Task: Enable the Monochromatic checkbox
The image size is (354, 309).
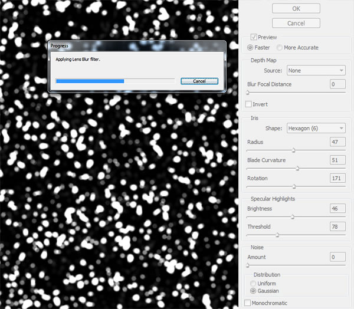Action: coord(247,303)
